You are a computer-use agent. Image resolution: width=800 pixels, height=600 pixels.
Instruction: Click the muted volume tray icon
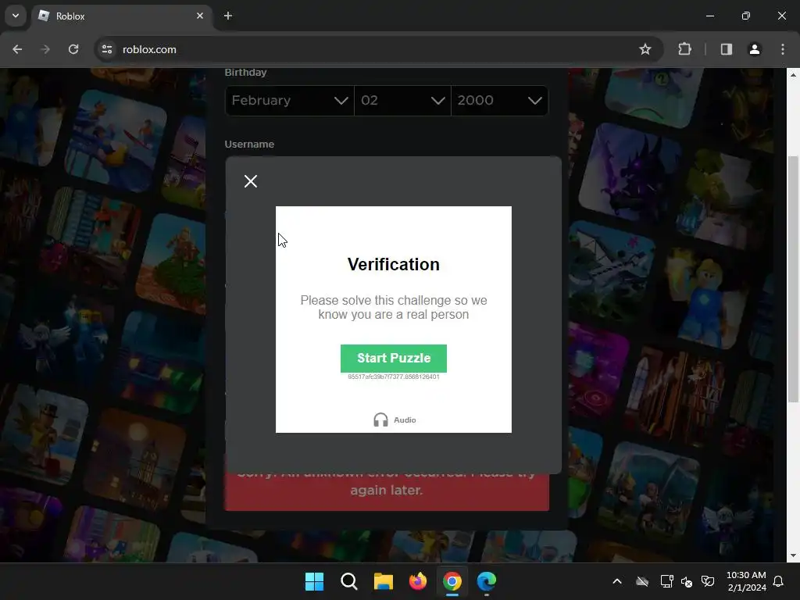point(687,581)
